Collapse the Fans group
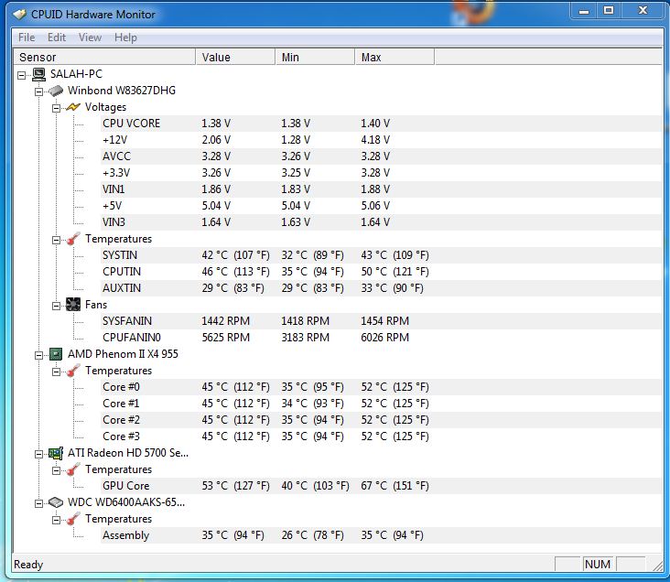 click(x=56, y=306)
